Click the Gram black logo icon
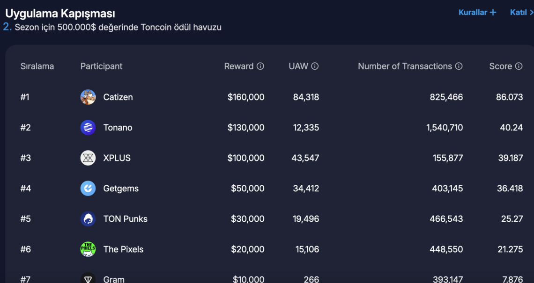The image size is (534, 283). tap(88, 279)
